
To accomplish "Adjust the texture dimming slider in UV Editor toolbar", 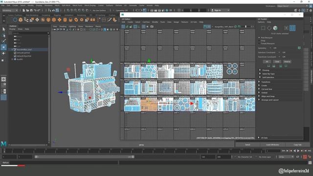I will click(x=246, y=26).
